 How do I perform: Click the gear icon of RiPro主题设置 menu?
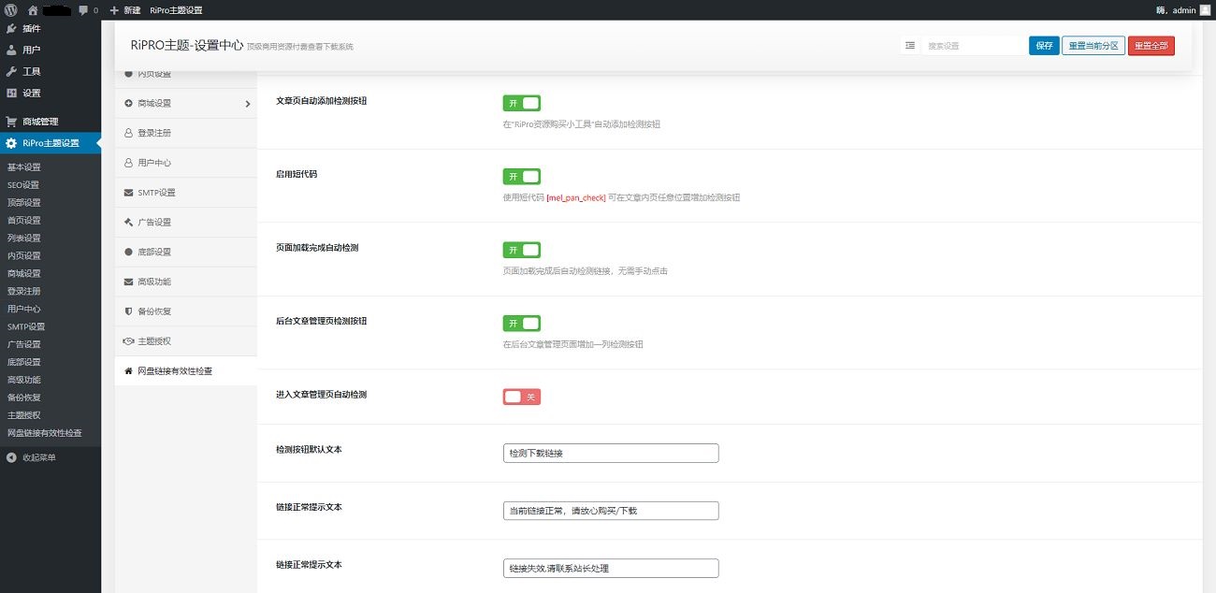click(11, 143)
